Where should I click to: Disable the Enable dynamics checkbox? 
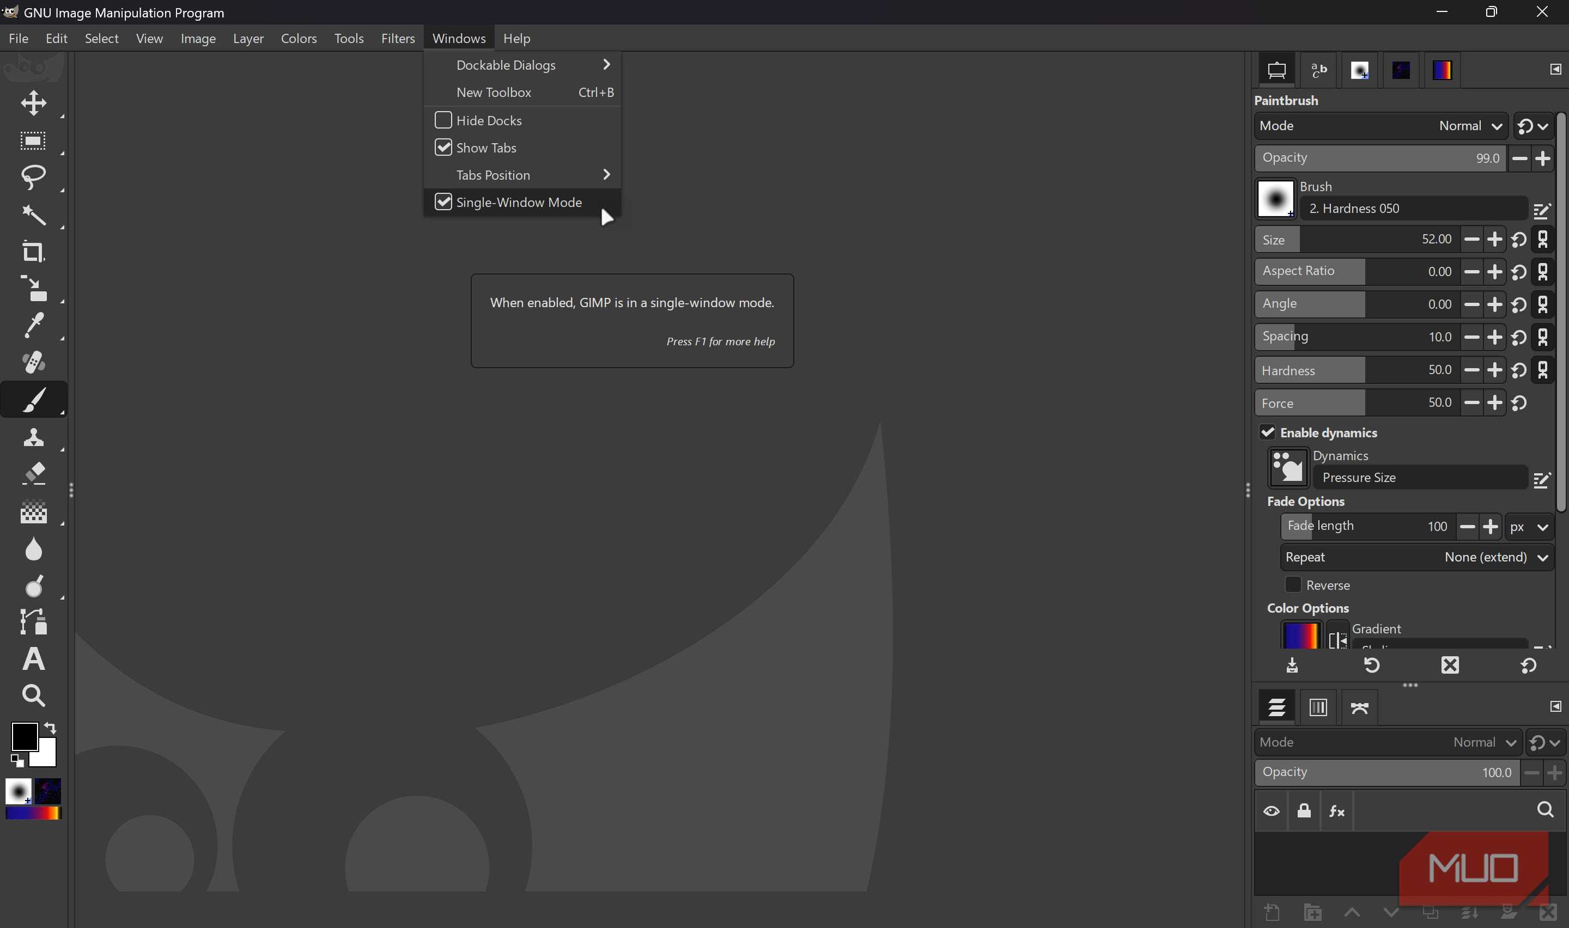tap(1267, 433)
